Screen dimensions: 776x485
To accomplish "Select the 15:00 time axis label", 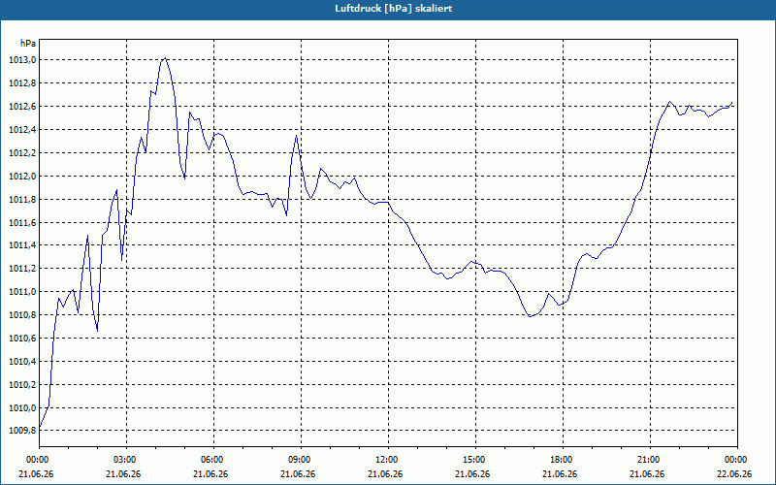I will [x=475, y=460].
